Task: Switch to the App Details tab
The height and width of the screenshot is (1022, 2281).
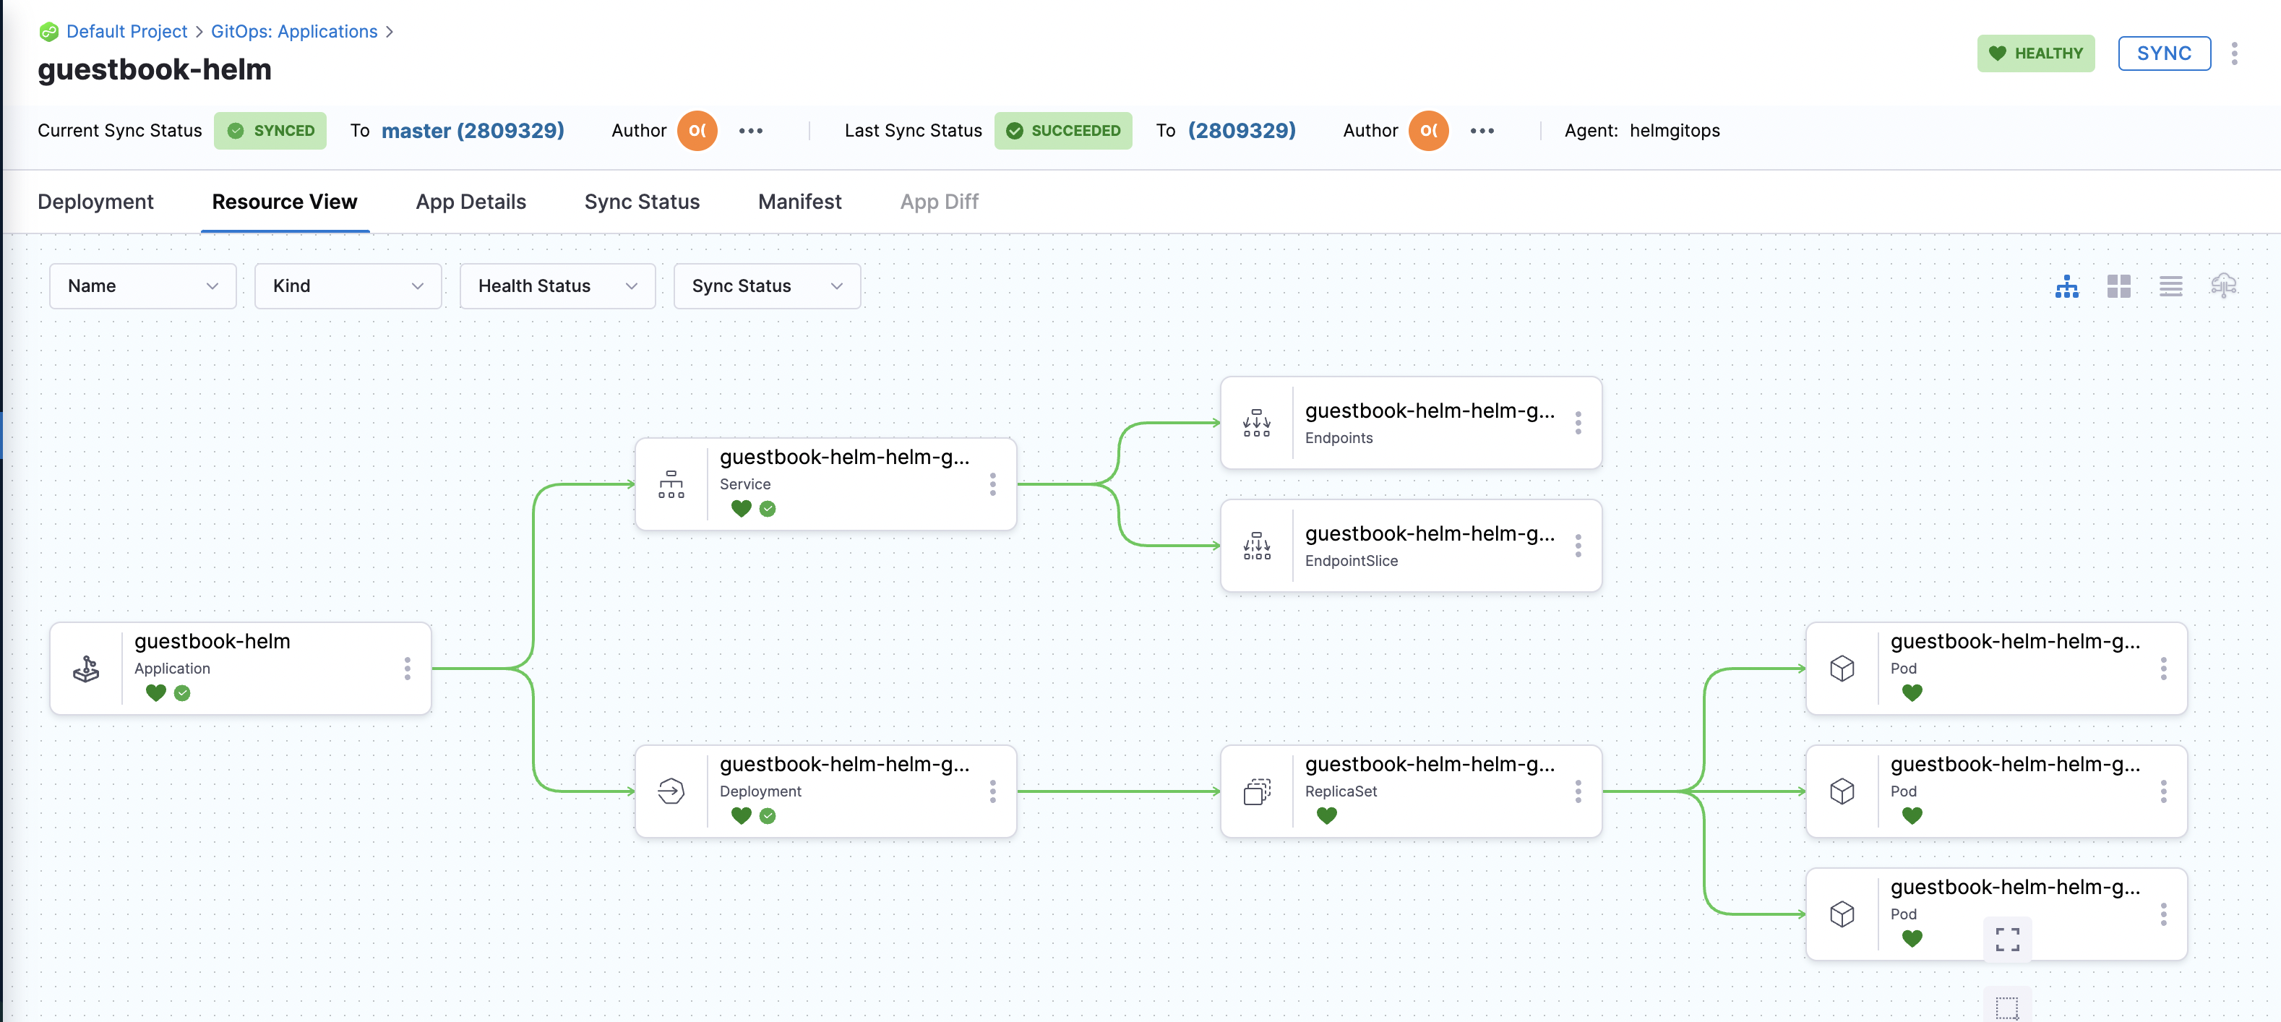Action: tap(471, 202)
